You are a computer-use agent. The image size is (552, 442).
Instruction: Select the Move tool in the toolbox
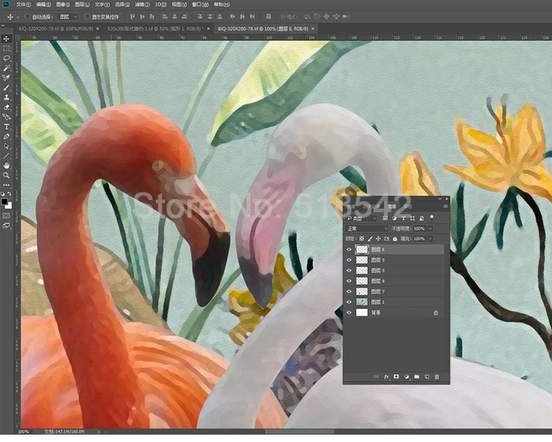pos(7,39)
